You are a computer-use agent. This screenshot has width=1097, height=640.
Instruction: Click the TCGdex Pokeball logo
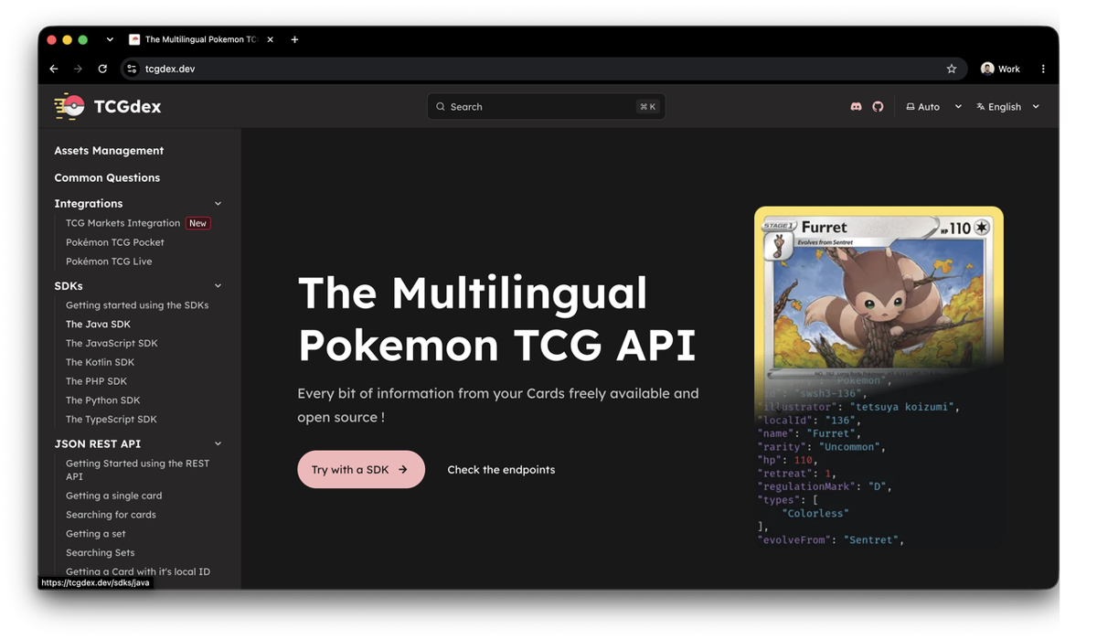tap(69, 106)
